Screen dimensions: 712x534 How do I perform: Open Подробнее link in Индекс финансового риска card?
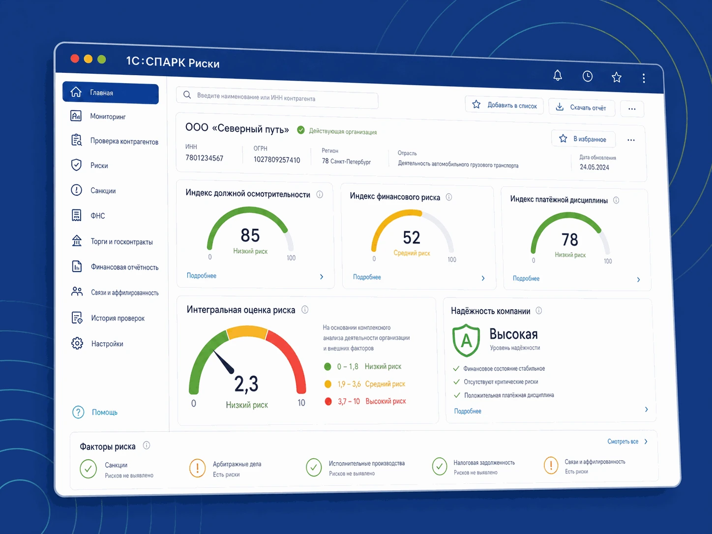tap(367, 277)
